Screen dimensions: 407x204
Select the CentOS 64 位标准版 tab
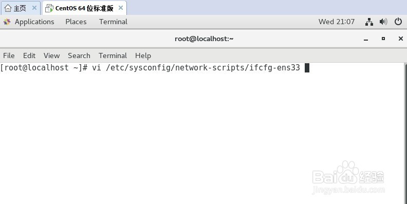click(x=80, y=8)
